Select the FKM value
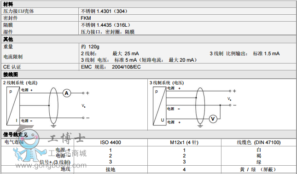This screenshot has width=297, height=174. (x=86, y=18)
